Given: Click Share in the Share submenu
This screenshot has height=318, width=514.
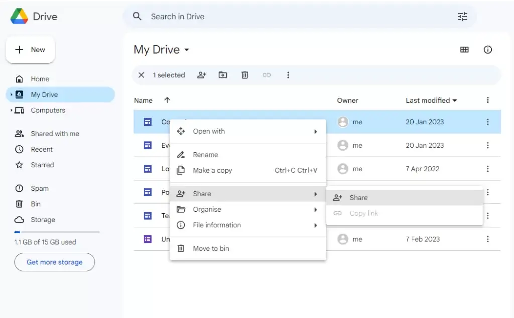Looking at the screenshot, I should pos(405,198).
